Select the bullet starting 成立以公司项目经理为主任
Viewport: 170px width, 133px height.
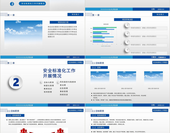[x=122, y=121]
